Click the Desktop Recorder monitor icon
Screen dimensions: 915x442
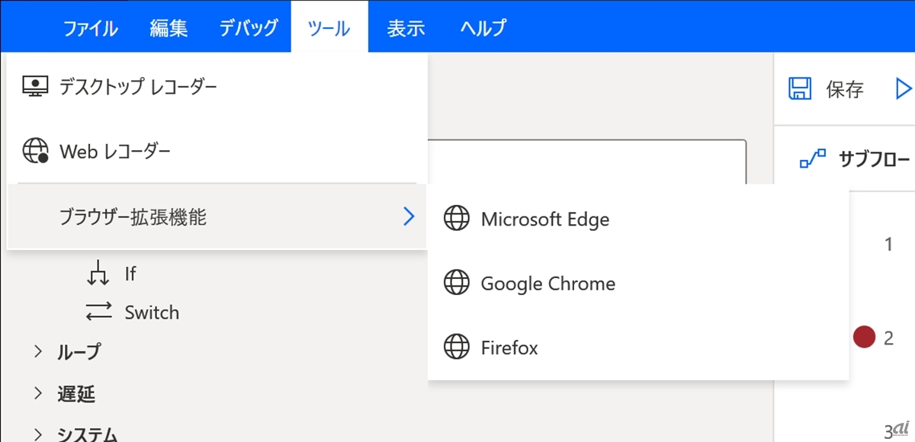point(35,87)
